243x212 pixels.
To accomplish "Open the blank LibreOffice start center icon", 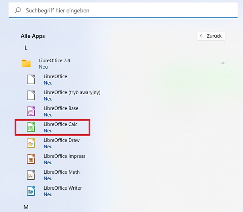I will (x=31, y=79).
